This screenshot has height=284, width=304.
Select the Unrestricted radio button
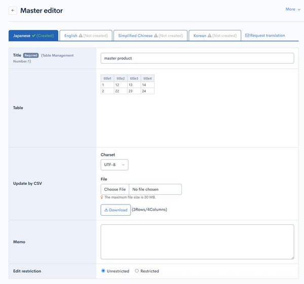103,271
